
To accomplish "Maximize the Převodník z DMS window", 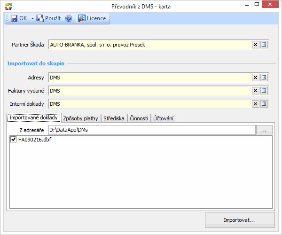I will pos(257,4).
